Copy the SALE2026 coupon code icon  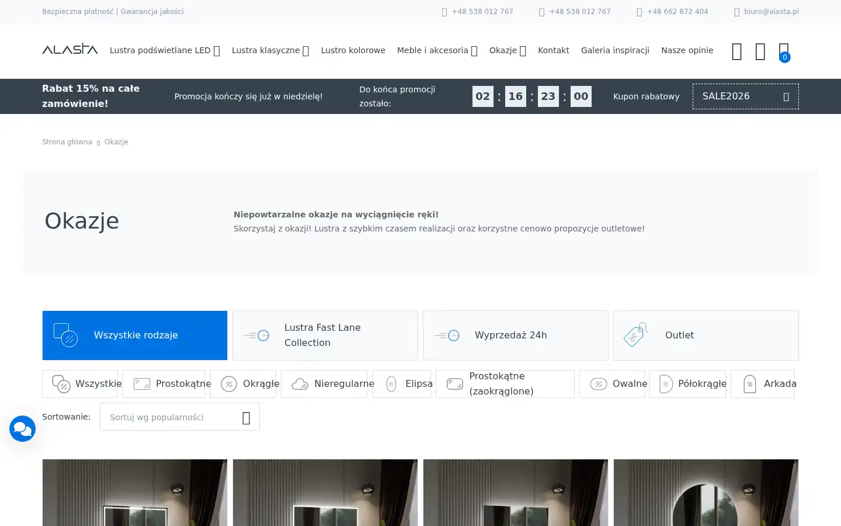(786, 96)
